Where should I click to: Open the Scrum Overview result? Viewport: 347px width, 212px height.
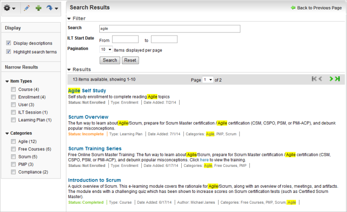click(x=88, y=117)
